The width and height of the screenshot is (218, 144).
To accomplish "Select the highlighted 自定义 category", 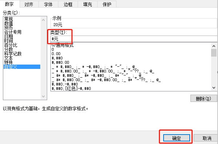I will [x=22, y=67].
